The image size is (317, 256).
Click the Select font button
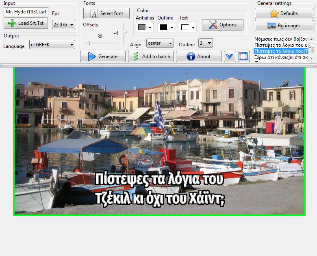click(106, 13)
